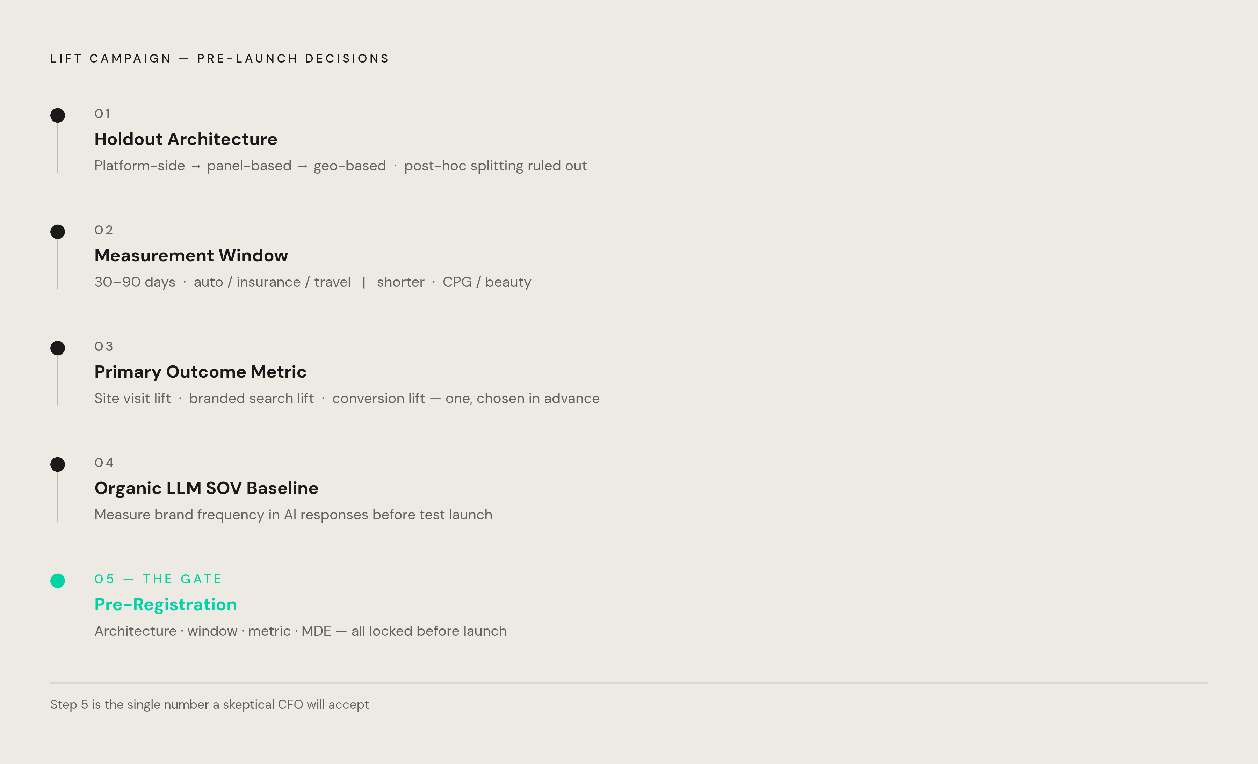Image resolution: width=1258 pixels, height=764 pixels.
Task: Click the green dot for The Gate step
Action: pyautogui.click(x=58, y=581)
